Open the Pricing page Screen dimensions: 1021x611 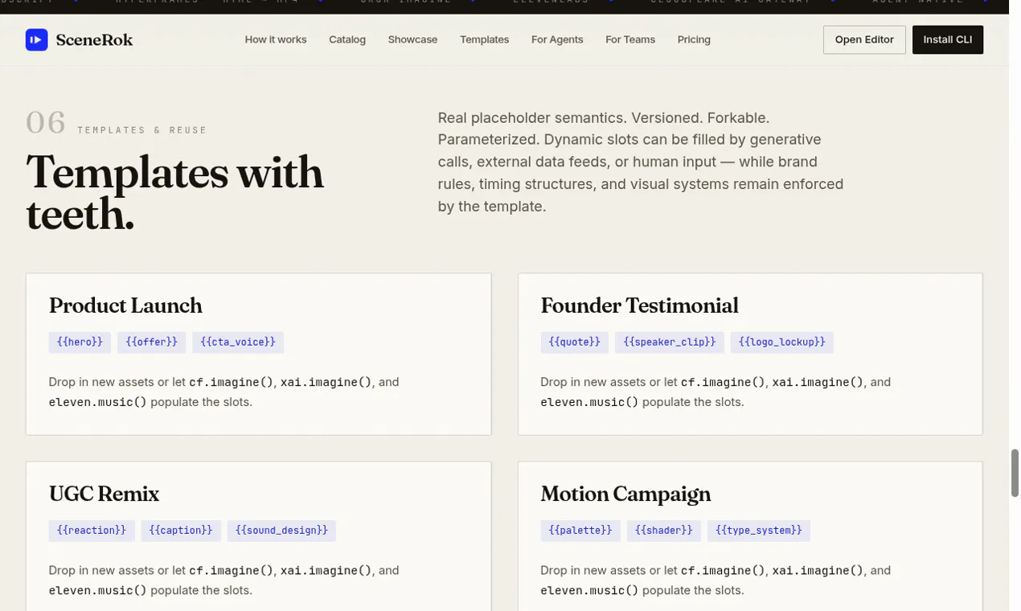(x=694, y=39)
